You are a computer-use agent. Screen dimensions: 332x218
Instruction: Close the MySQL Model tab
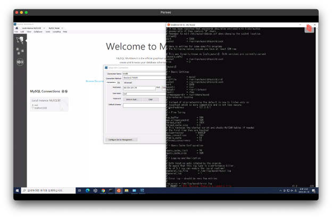62,28
